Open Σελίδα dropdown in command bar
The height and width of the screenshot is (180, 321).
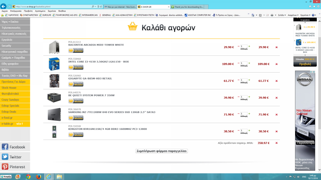click(x=282, y=15)
